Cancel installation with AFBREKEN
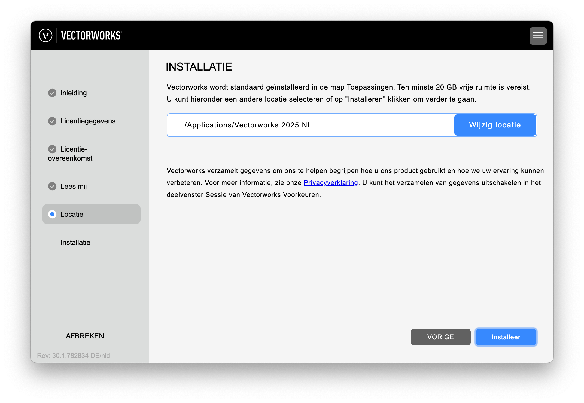This screenshot has height=403, width=584. 85,336
